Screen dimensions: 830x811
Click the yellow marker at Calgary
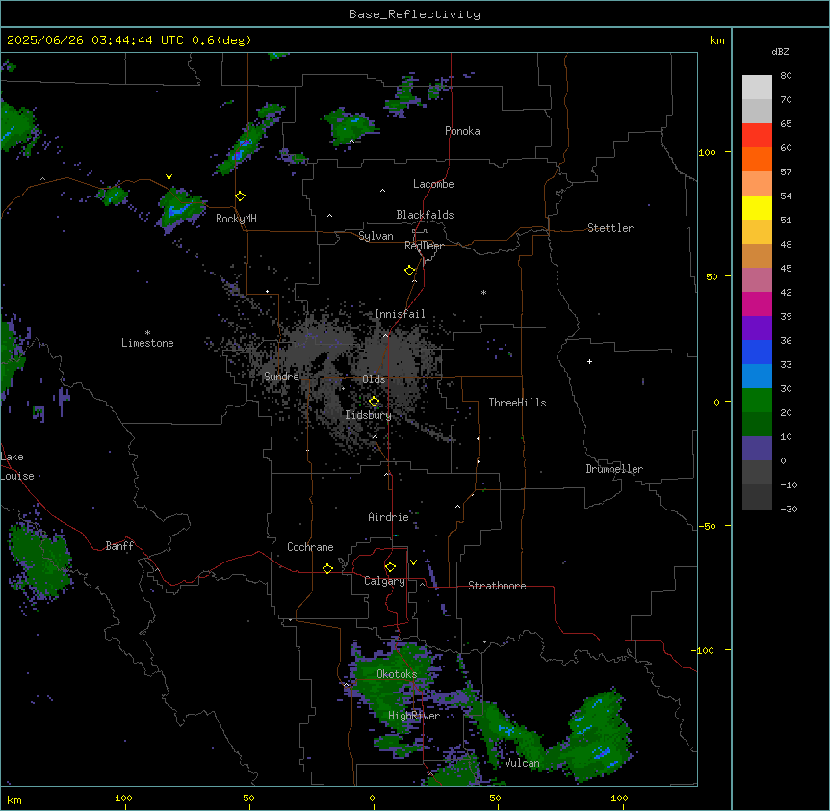tap(390, 567)
